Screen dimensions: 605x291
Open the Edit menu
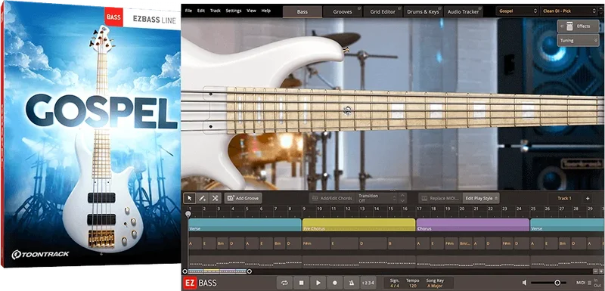pyautogui.click(x=201, y=11)
